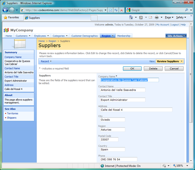Click the Home page icon

[x=131, y=17]
